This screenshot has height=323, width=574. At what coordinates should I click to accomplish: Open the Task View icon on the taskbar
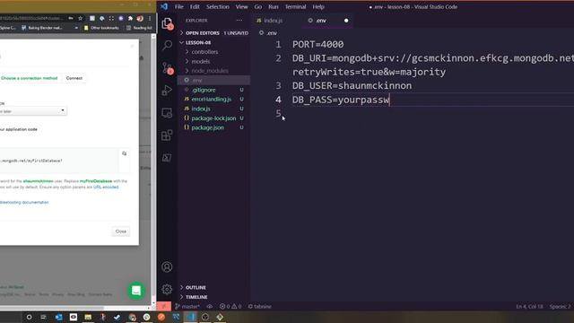(44, 317)
